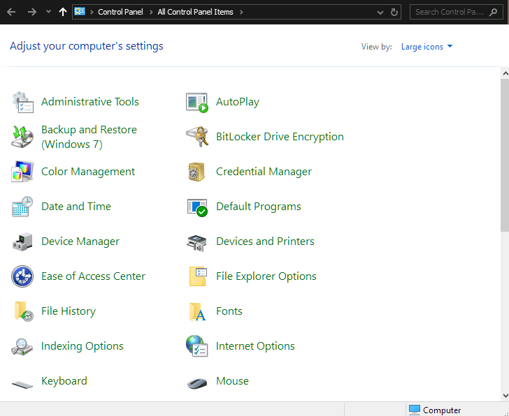Open the Administrative Tools icon

pyautogui.click(x=22, y=102)
